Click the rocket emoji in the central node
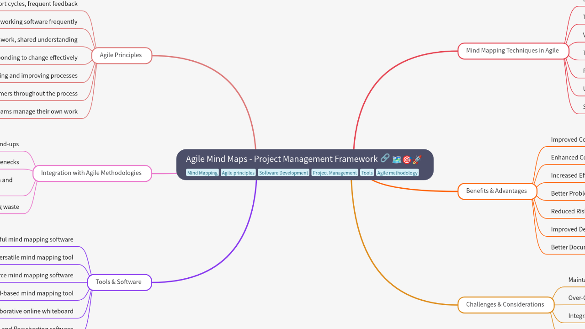Viewport: 585px width, 329px height. (x=417, y=159)
